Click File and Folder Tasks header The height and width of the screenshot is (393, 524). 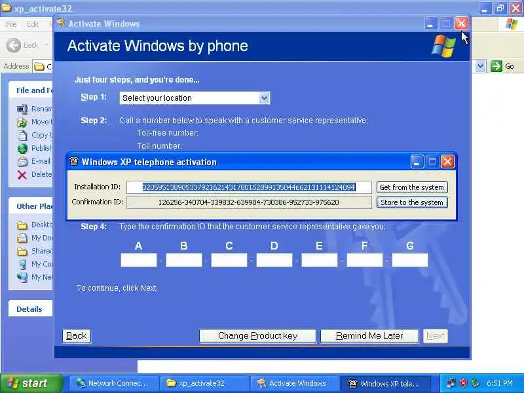(x=31, y=90)
